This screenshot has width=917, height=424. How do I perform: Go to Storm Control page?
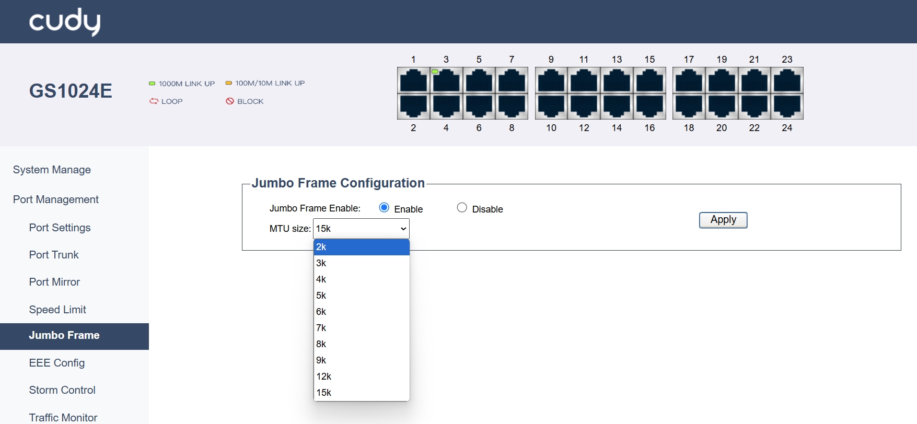[x=62, y=390]
